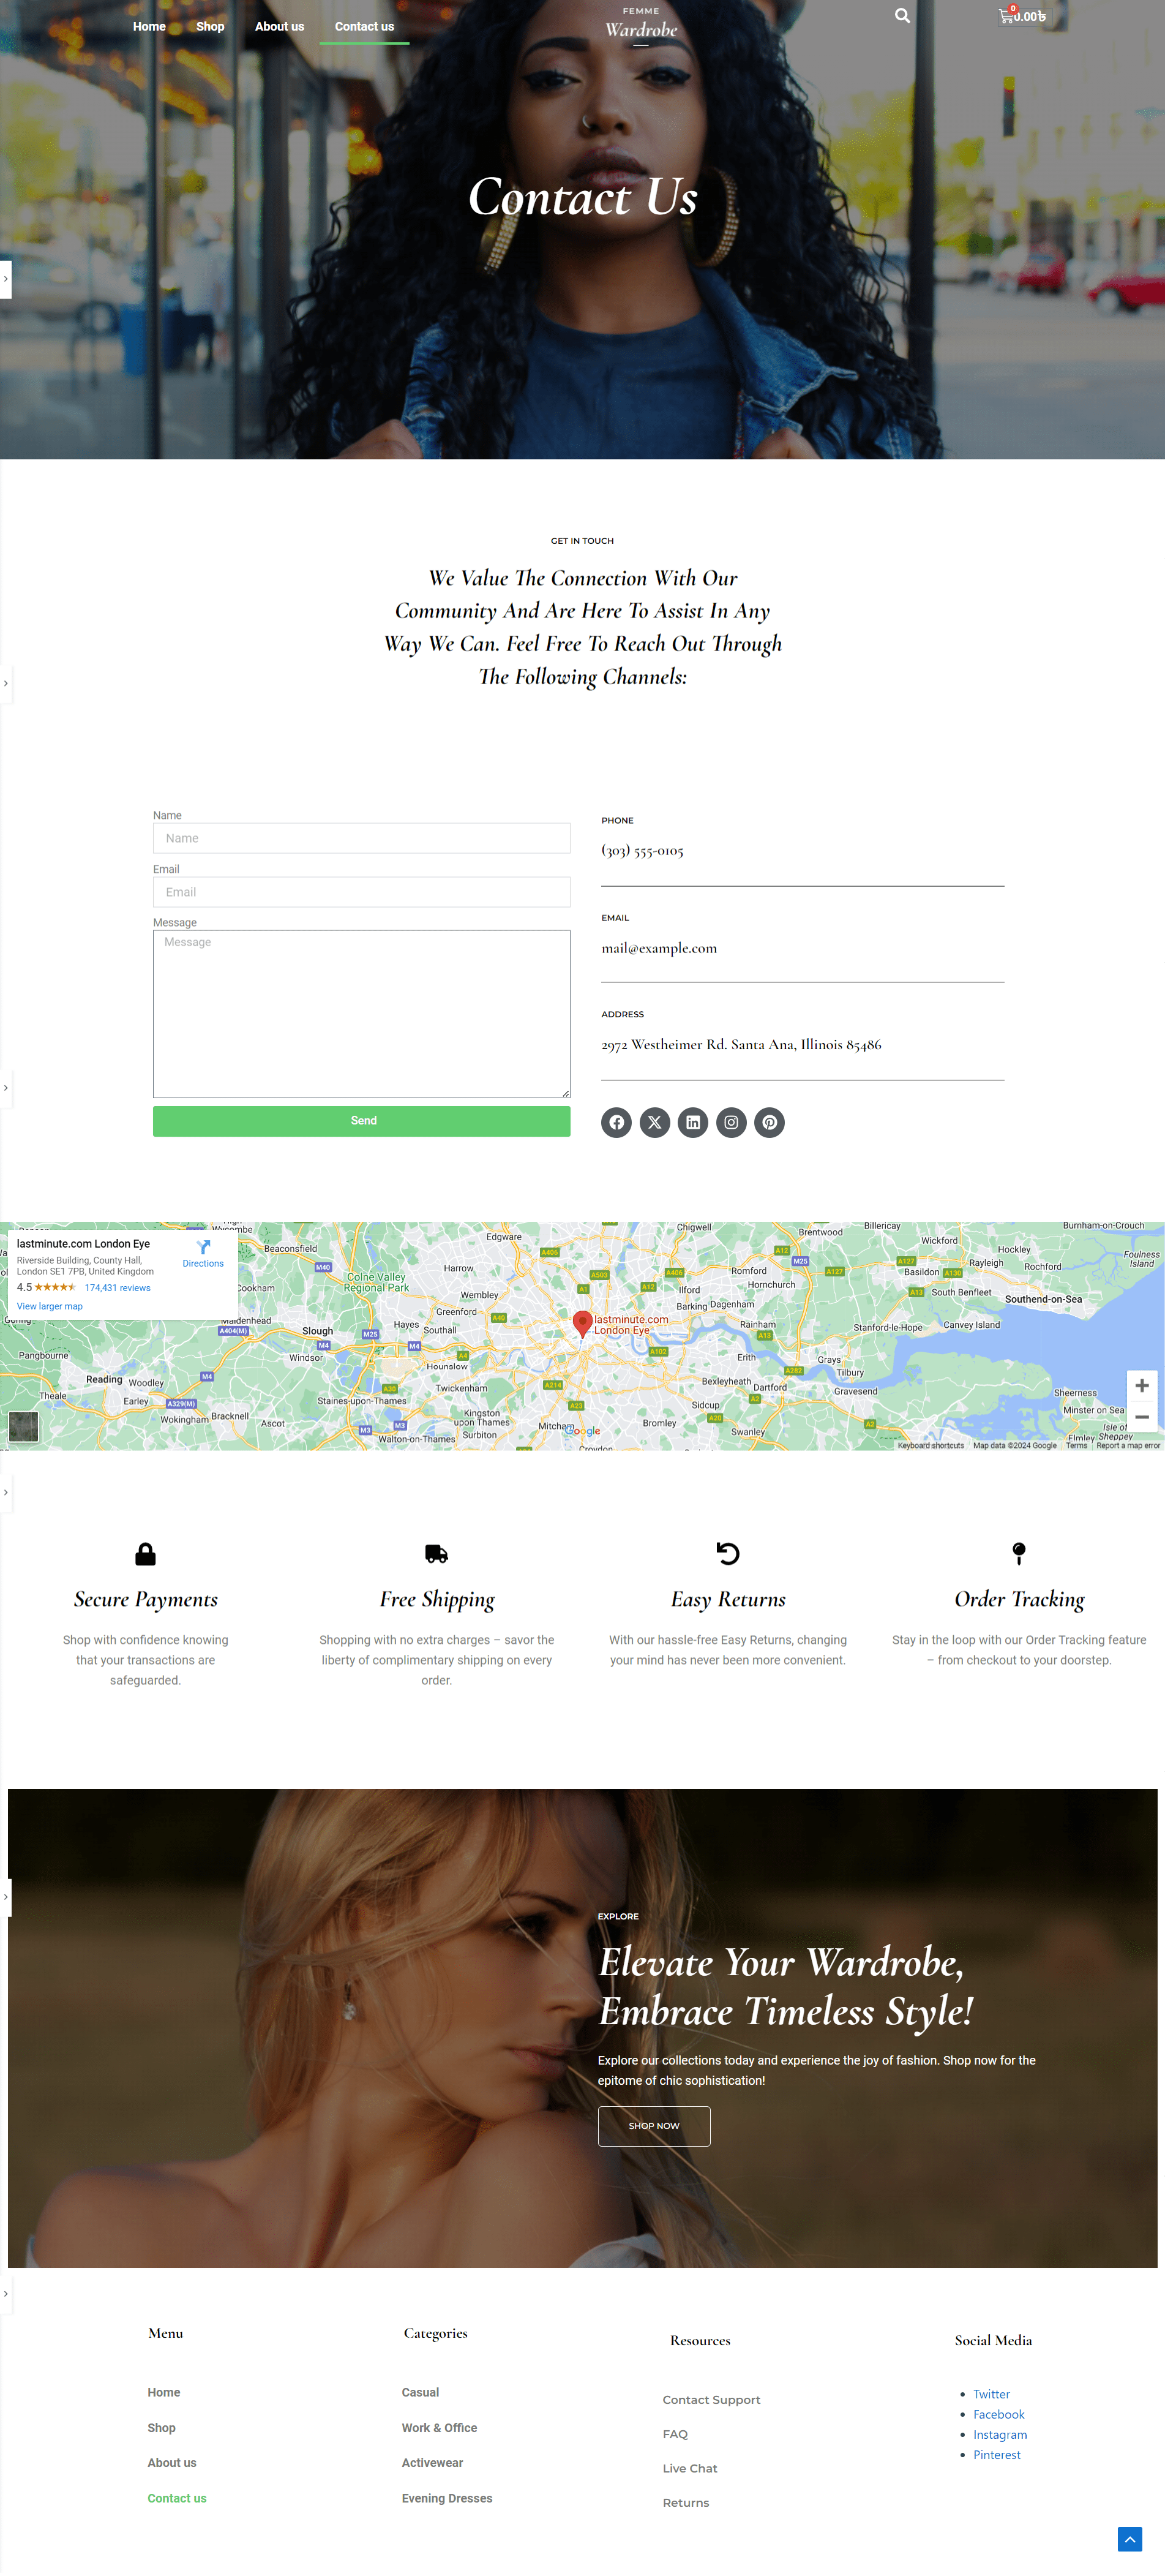Open the Activewear category link
The height and width of the screenshot is (2576, 1165).
coord(433,2463)
